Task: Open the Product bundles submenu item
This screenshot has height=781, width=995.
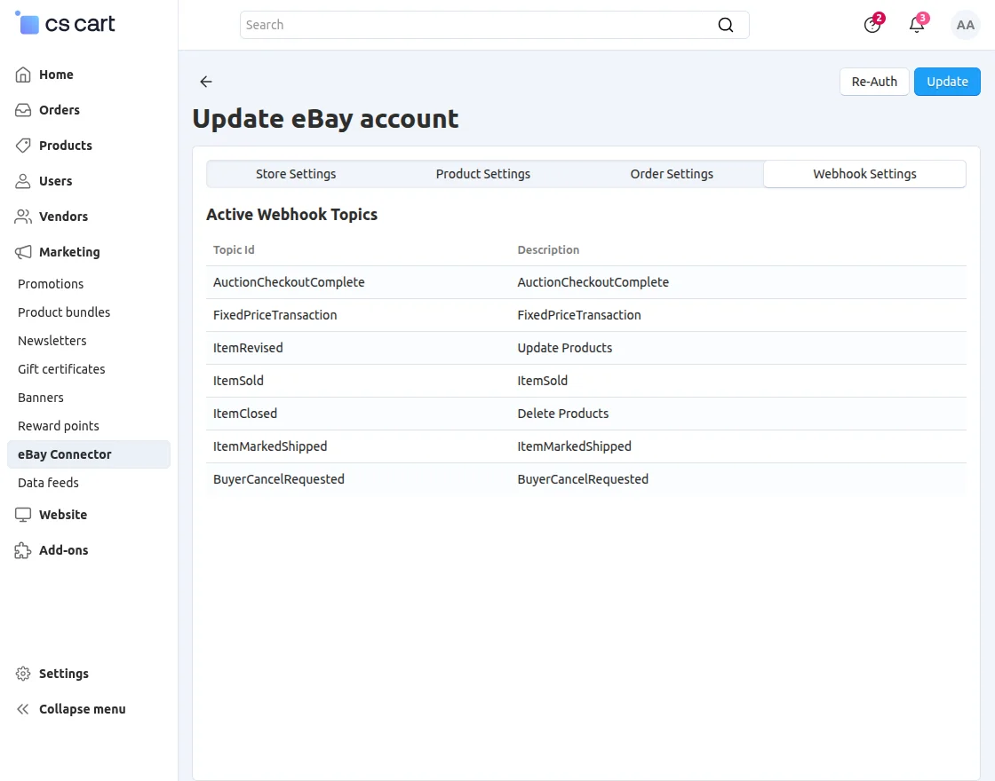Action: pos(64,312)
